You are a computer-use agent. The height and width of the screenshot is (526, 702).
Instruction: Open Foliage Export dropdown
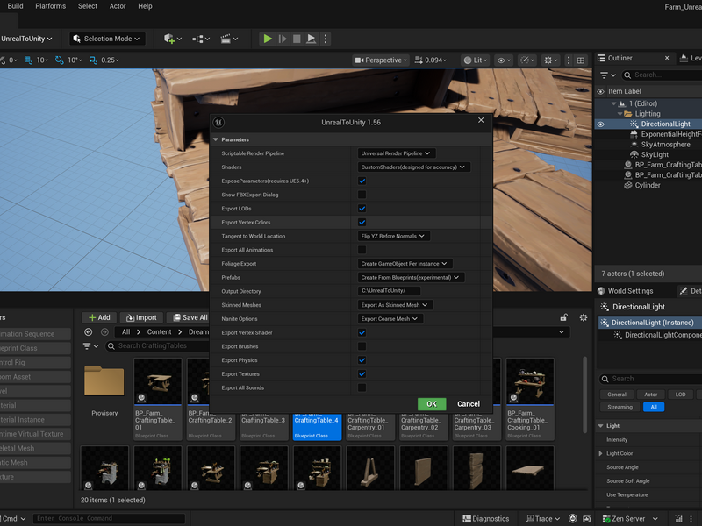point(405,264)
